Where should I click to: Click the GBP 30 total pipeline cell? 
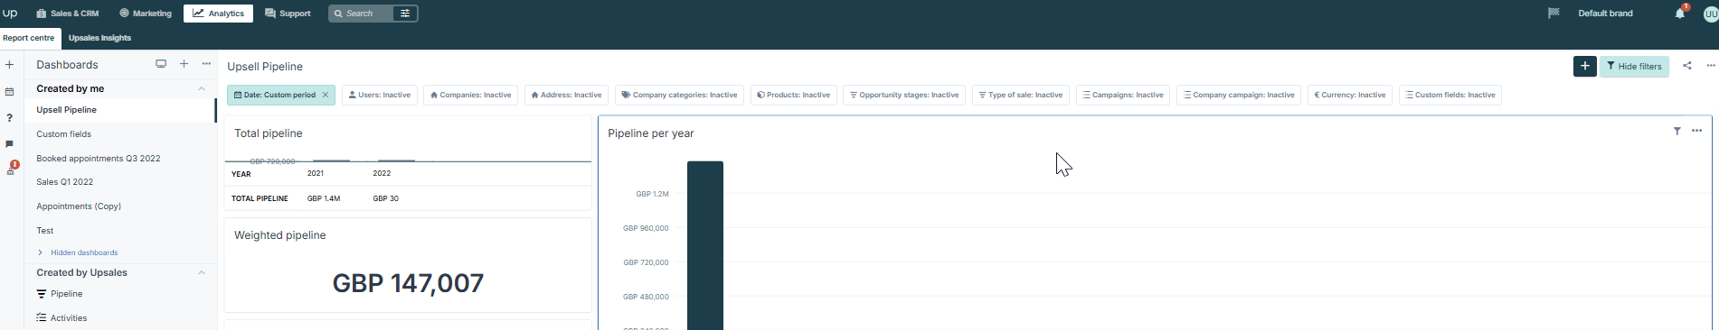coord(385,198)
